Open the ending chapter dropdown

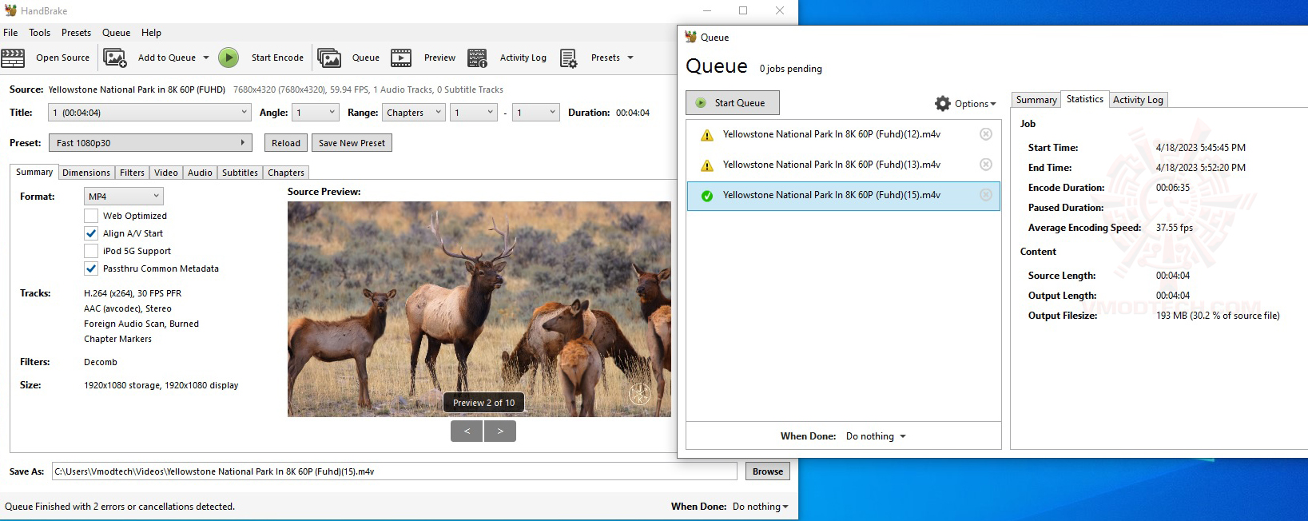pyautogui.click(x=536, y=113)
